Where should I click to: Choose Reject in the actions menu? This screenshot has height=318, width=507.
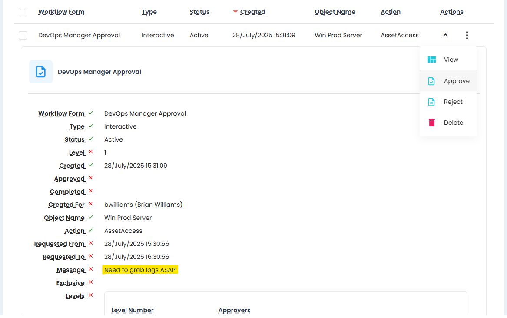pos(453,102)
